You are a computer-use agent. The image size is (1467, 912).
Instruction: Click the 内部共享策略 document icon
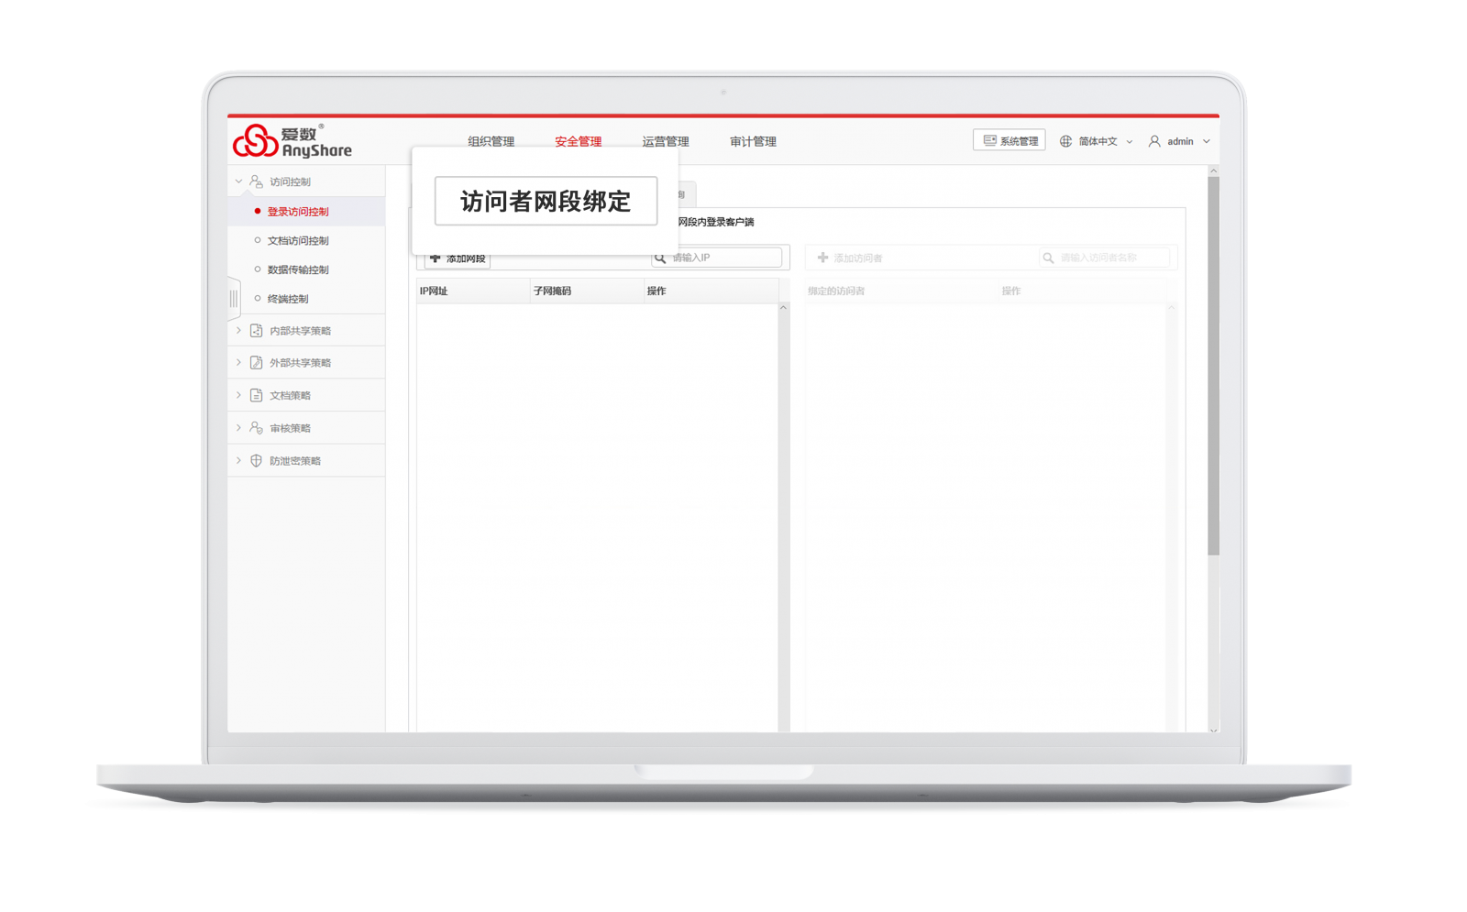[256, 331]
